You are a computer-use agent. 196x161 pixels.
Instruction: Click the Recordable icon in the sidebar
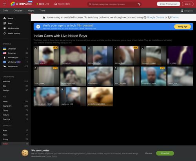coord(5,67)
